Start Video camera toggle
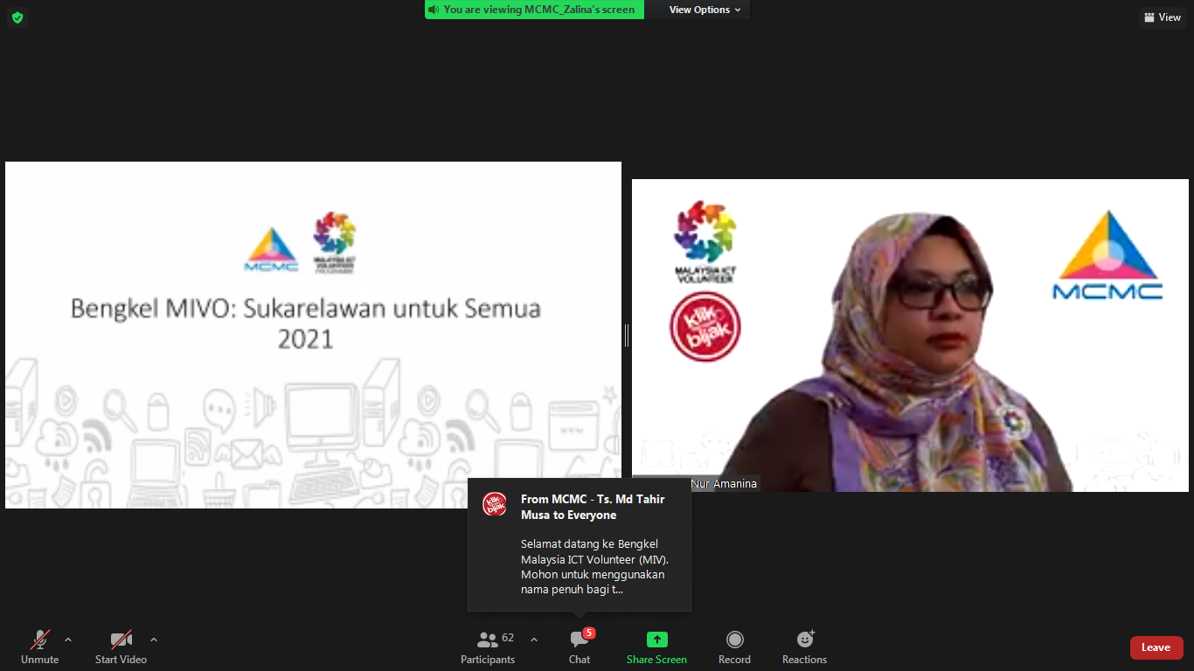The height and width of the screenshot is (671, 1194). pyautogui.click(x=121, y=647)
